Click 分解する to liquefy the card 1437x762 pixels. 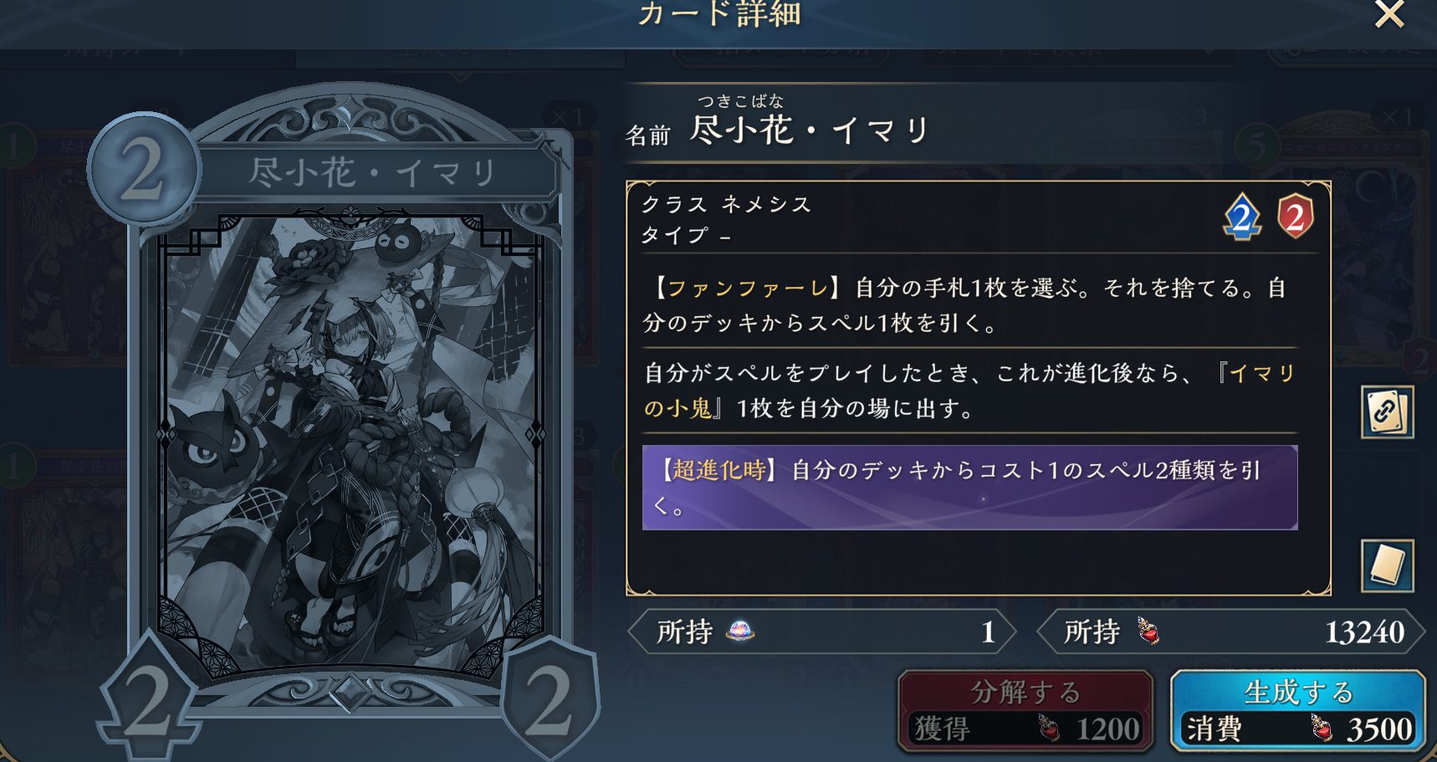[x=1025, y=711]
